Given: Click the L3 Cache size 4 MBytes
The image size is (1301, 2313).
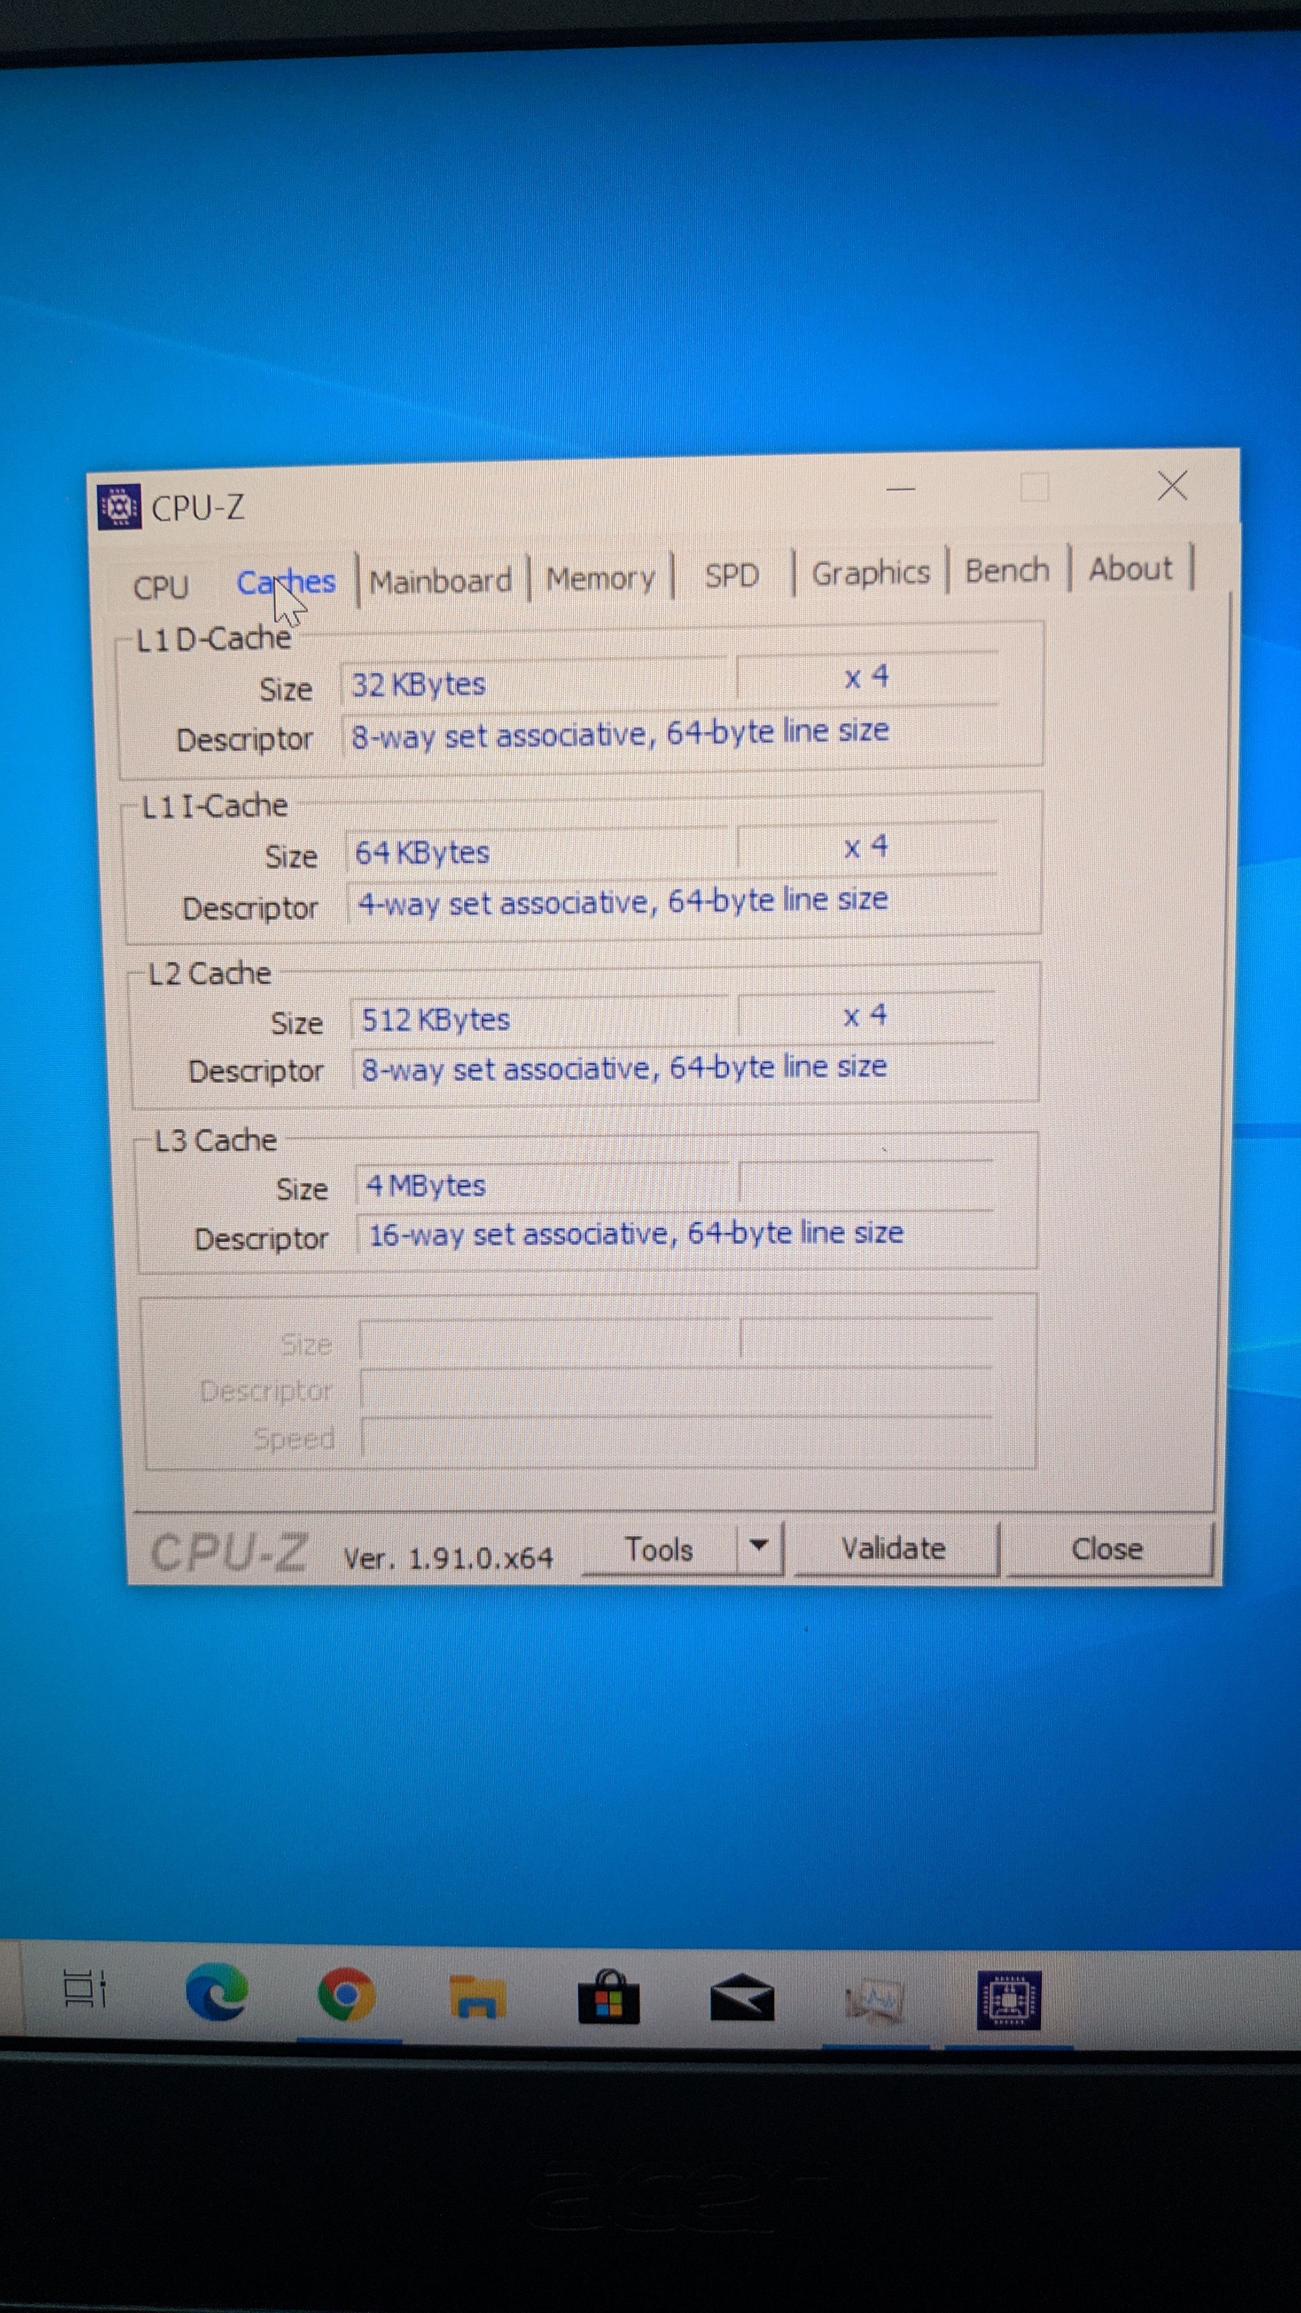Looking at the screenshot, I should 544,1185.
